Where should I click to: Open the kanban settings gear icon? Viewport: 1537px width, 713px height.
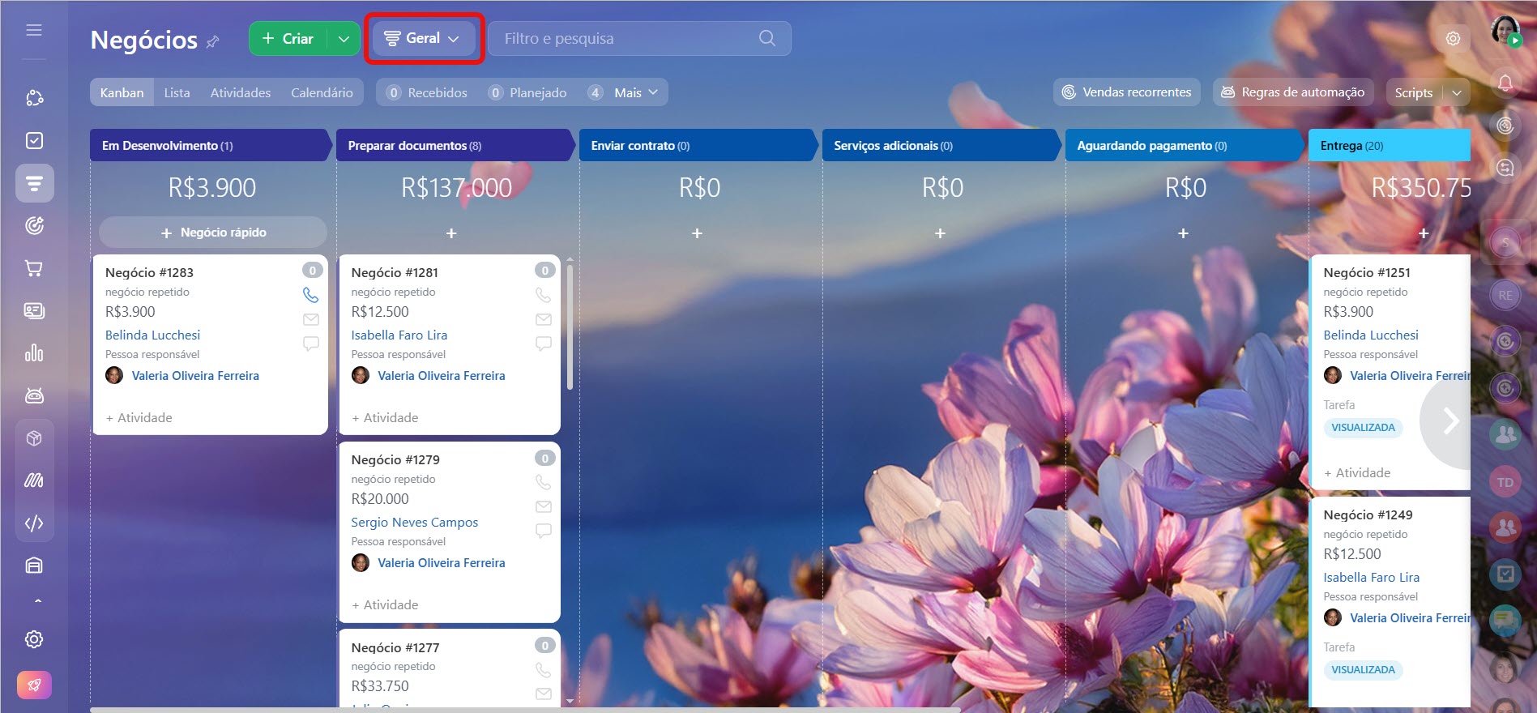(x=1453, y=39)
